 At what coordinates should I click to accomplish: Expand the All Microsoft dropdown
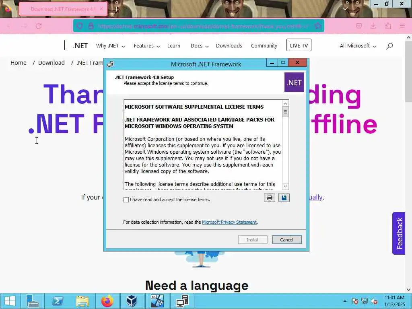pyautogui.click(x=358, y=46)
